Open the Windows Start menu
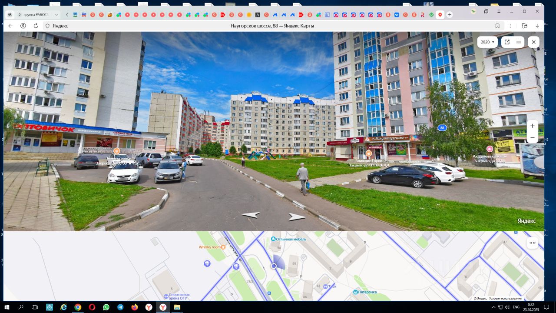The image size is (556, 313). point(7,307)
